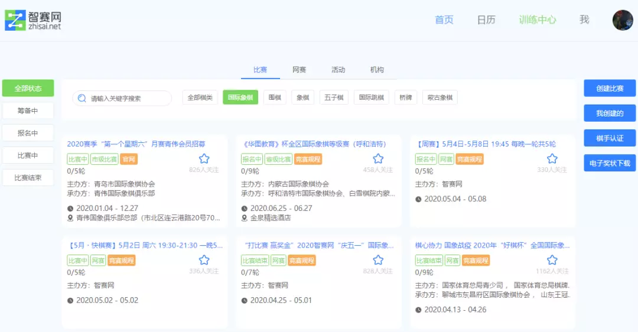
Task: Select the 国际象棋 chess type filter
Action: point(240,97)
